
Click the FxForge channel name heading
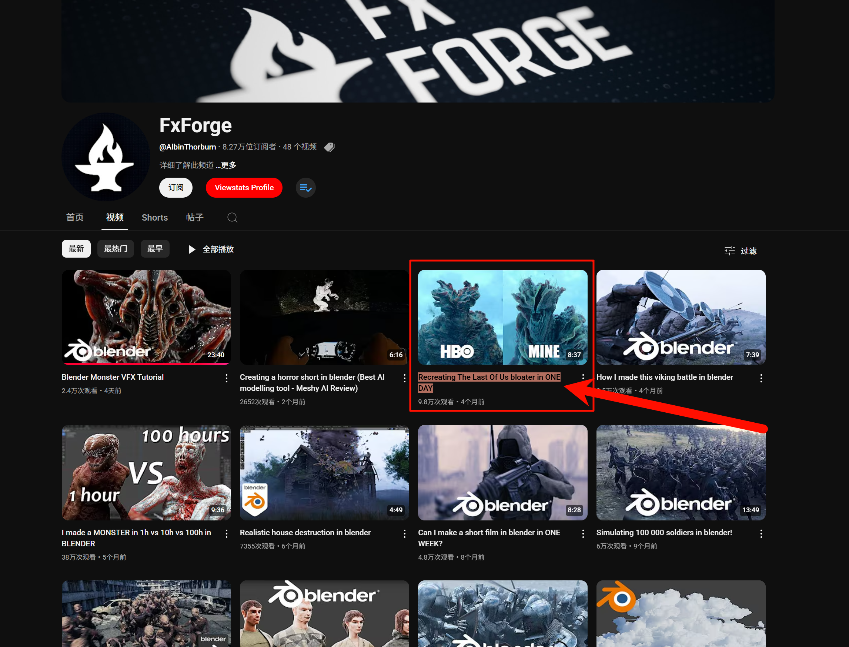click(x=196, y=125)
